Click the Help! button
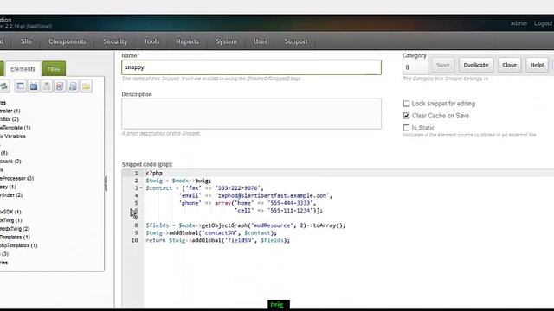This screenshot has width=554, height=311. pos(537,65)
